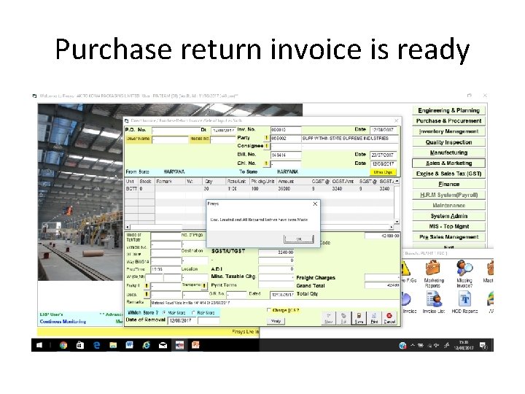Viewport: 525px width, 394px height.
Task: Select the Rej Store radio button
Action: [193, 312]
